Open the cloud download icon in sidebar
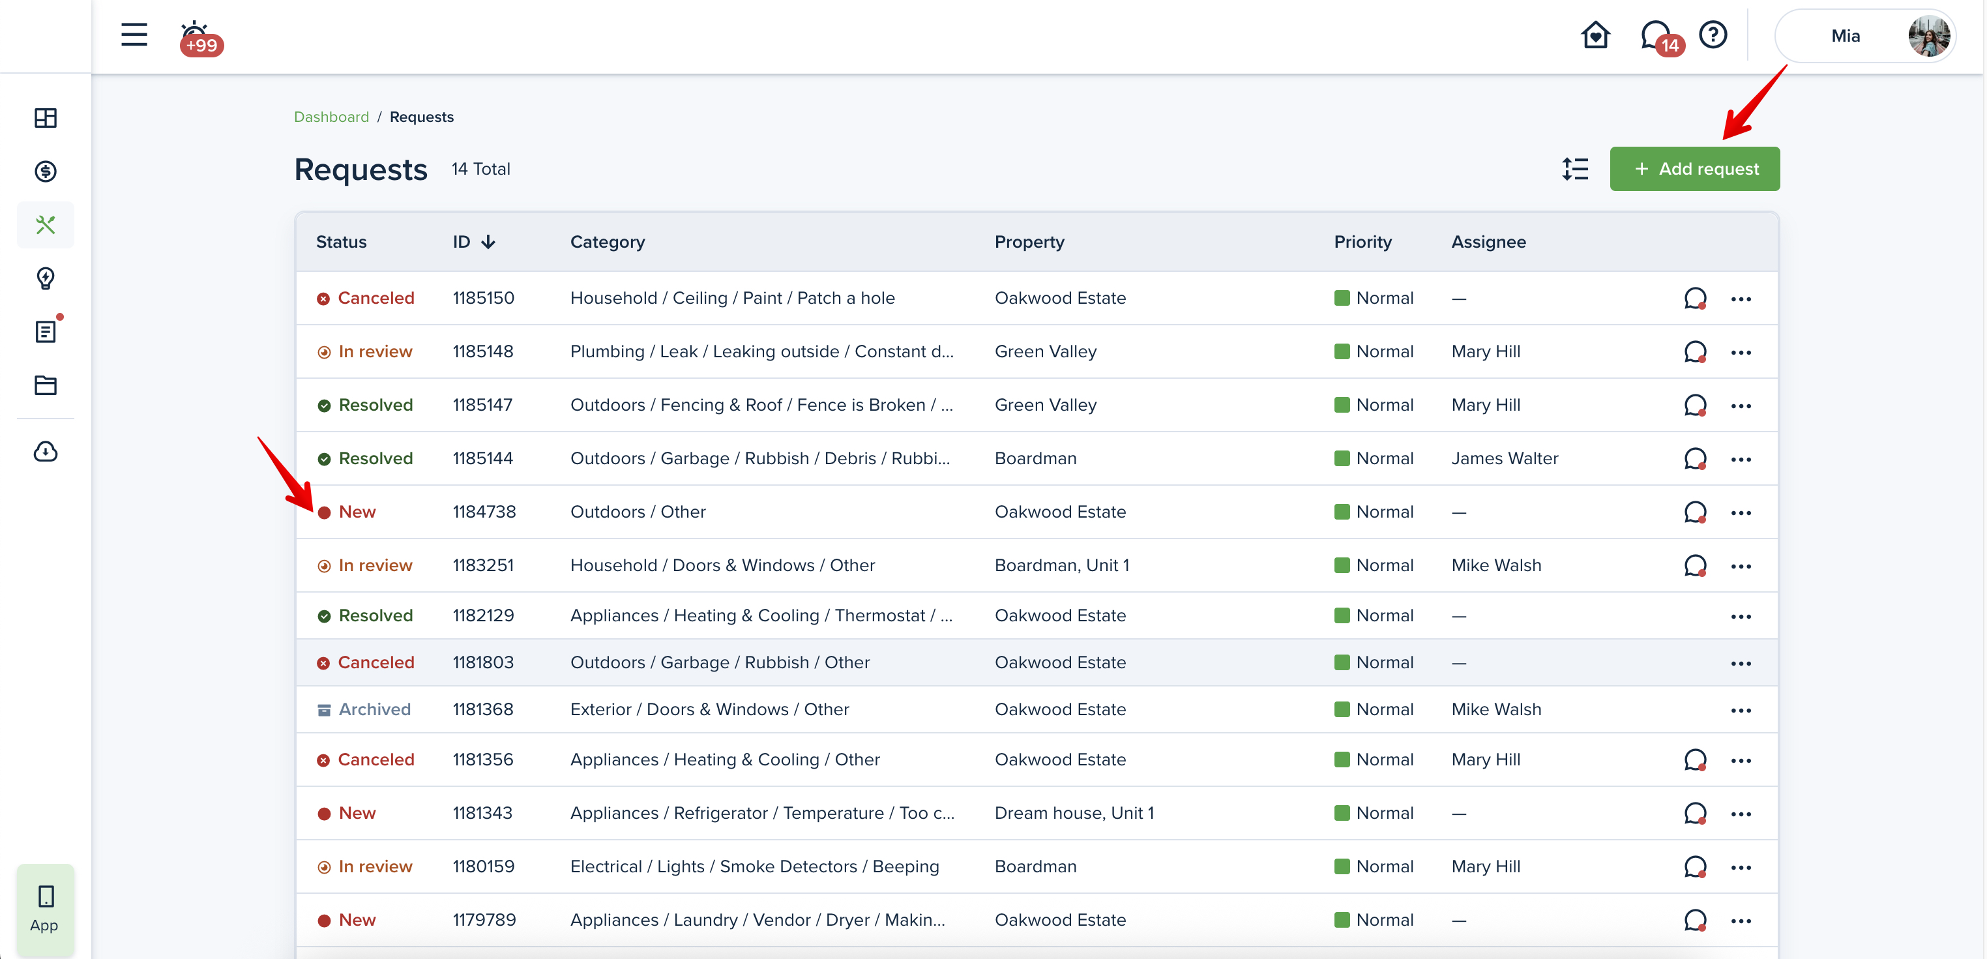This screenshot has height=959, width=1987. coord(46,451)
